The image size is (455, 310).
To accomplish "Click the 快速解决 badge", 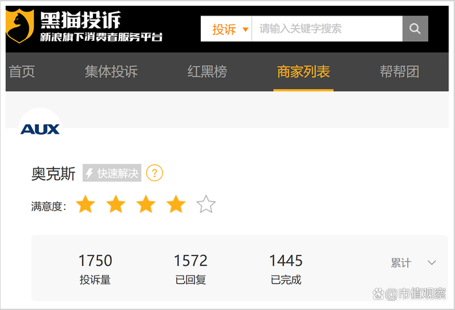I will 112,173.
